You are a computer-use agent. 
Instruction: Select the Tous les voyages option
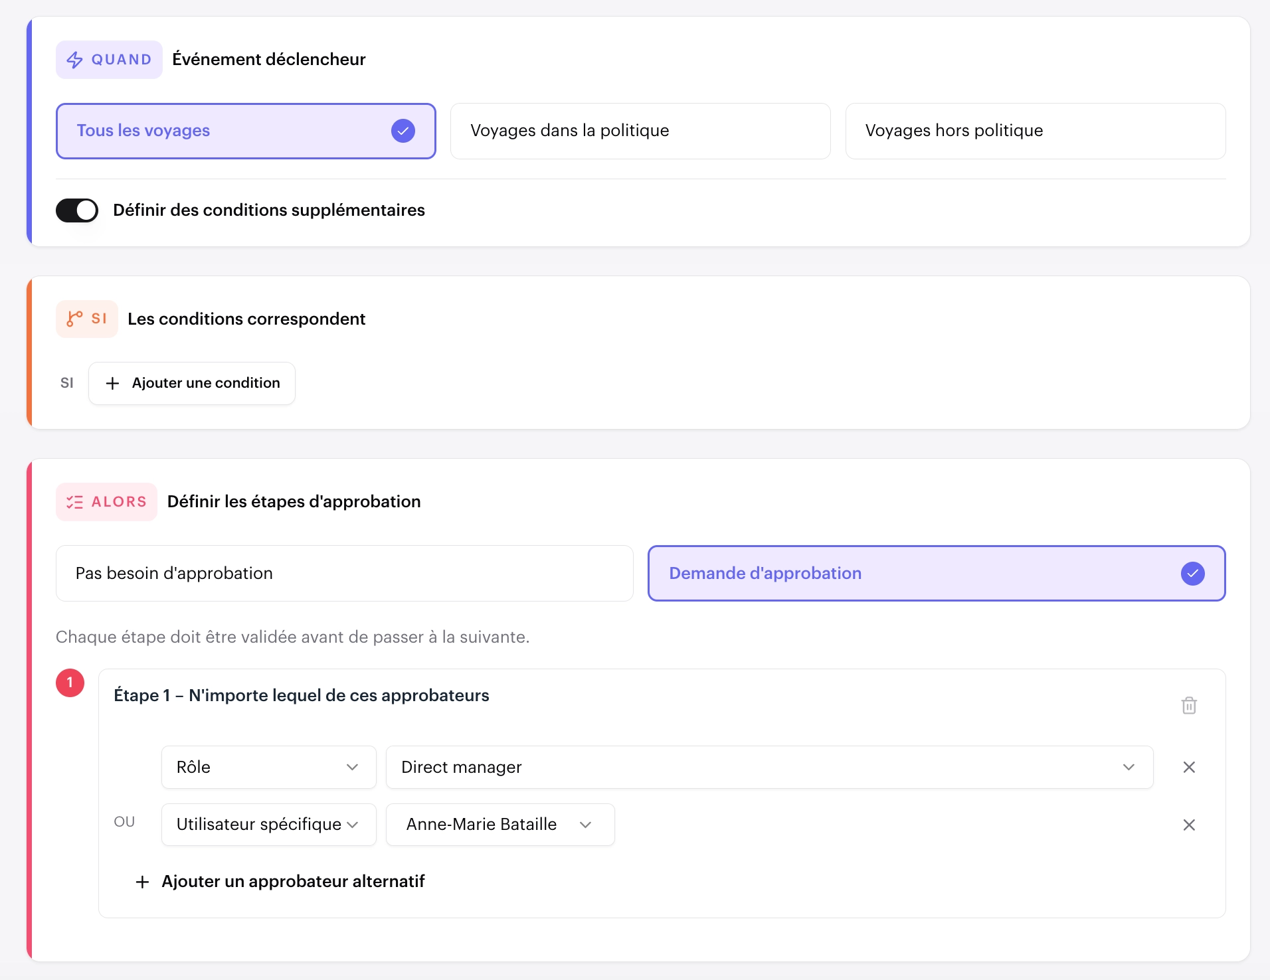click(x=246, y=131)
